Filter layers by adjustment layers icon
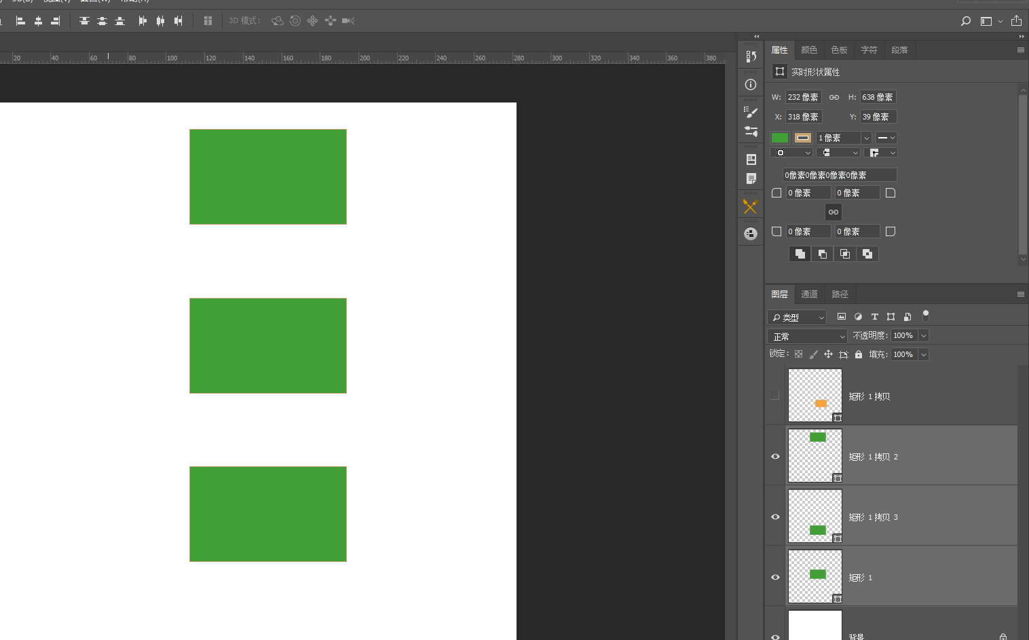This screenshot has height=640, width=1029. (858, 317)
